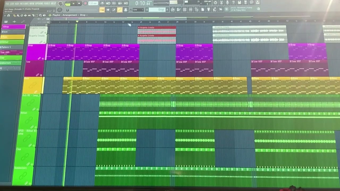The width and height of the screenshot is (340, 191).
Task: Click the chat bubble icon
Action: pos(252,2)
